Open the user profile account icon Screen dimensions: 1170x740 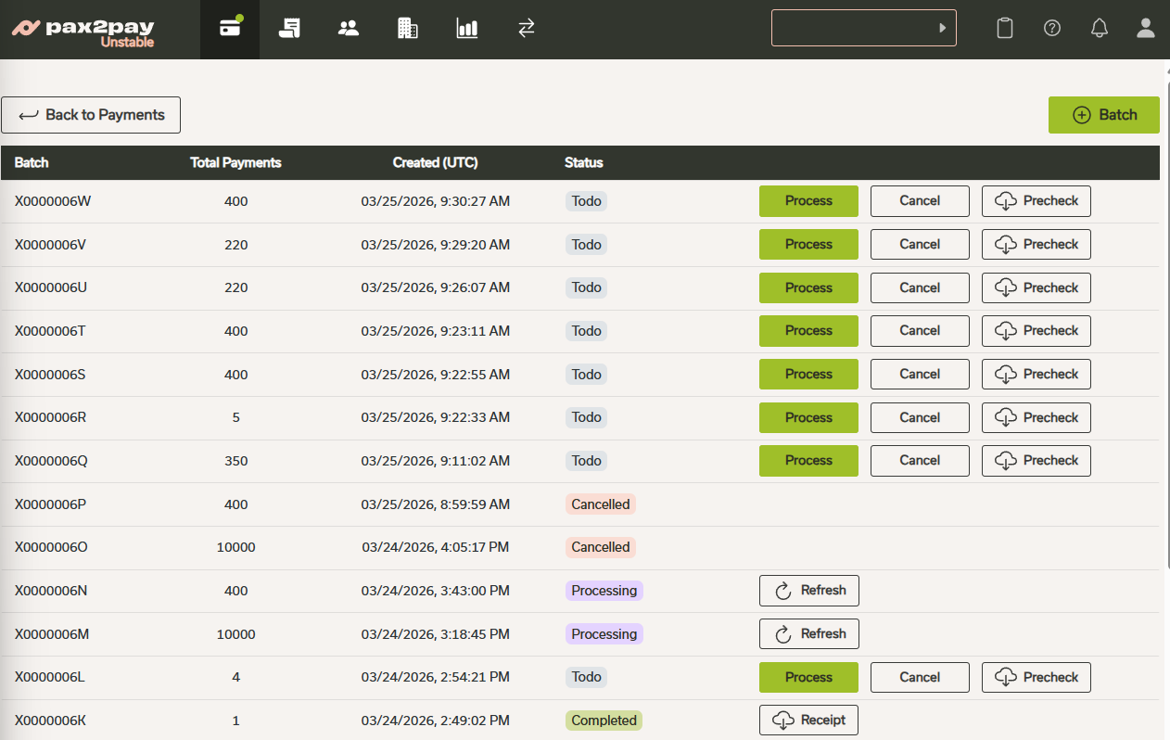tap(1146, 28)
